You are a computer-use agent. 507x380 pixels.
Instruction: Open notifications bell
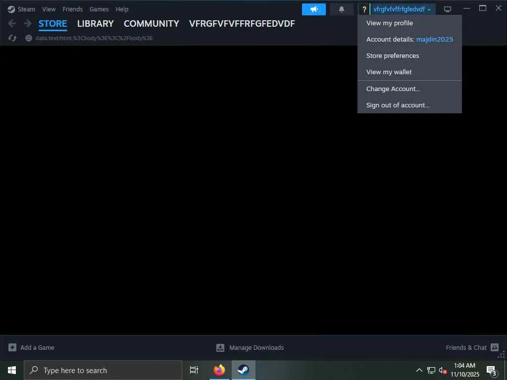coord(342,9)
